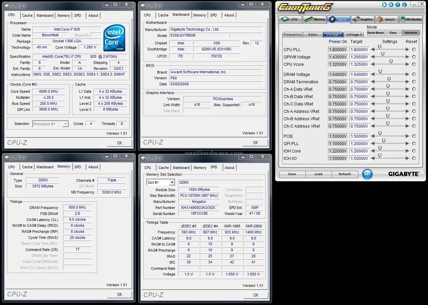Click right arrow of the PCIE slider
Screen dimensions: 428x305
(x=408, y=136)
